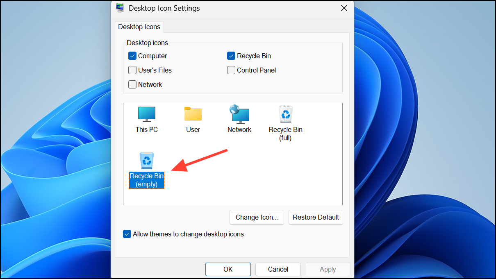
Task: Toggle Allow themes to change desktop icons
Action: [x=127, y=234]
